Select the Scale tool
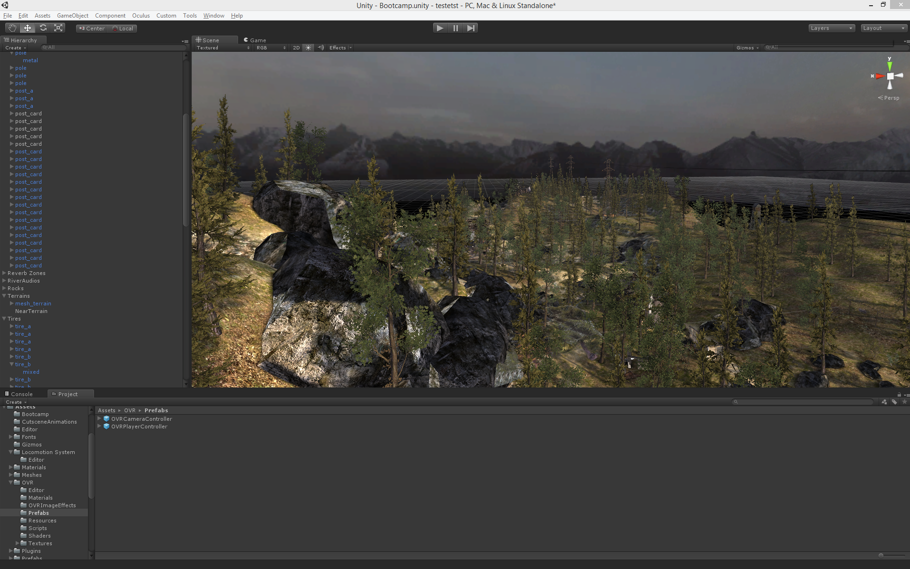The image size is (910, 569). 58,28
